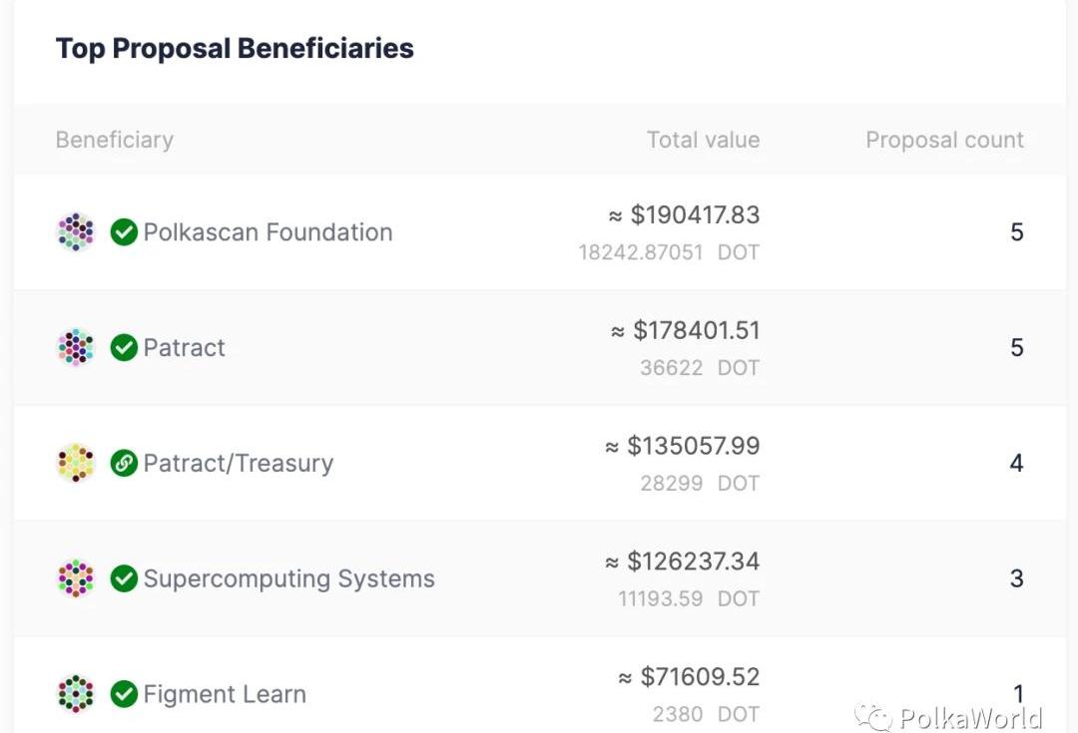Open Figment Learn beneficiary link
The image size is (1078, 733).
[225, 694]
